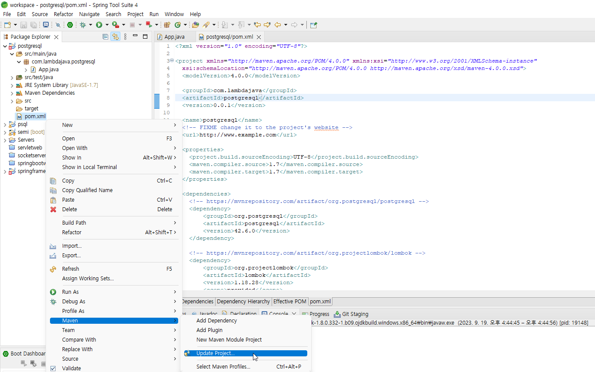This screenshot has width=595, height=372.
Task: Switch to the App.java editor tab
Action: [174, 37]
